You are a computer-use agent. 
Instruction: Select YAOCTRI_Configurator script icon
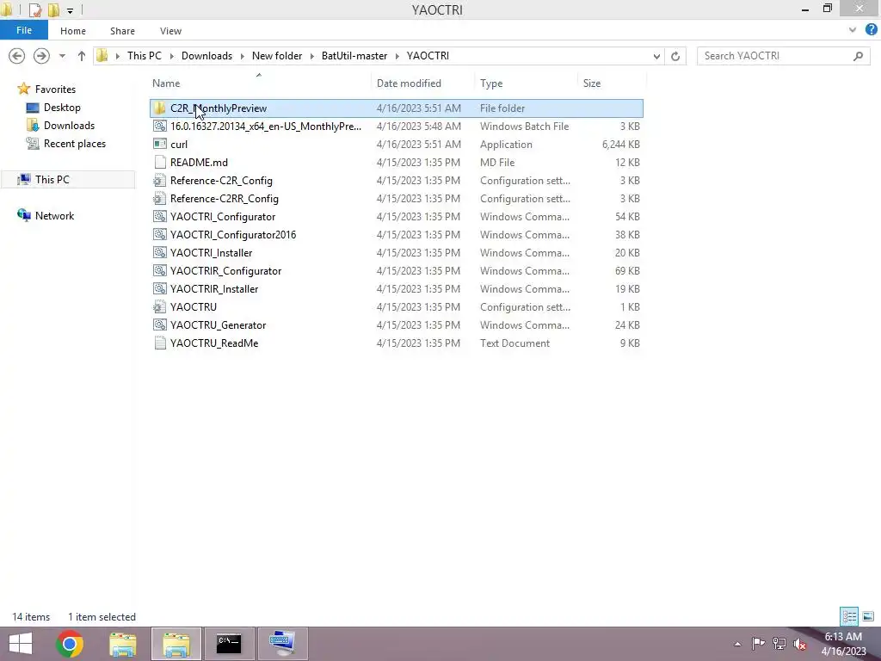coord(160,216)
